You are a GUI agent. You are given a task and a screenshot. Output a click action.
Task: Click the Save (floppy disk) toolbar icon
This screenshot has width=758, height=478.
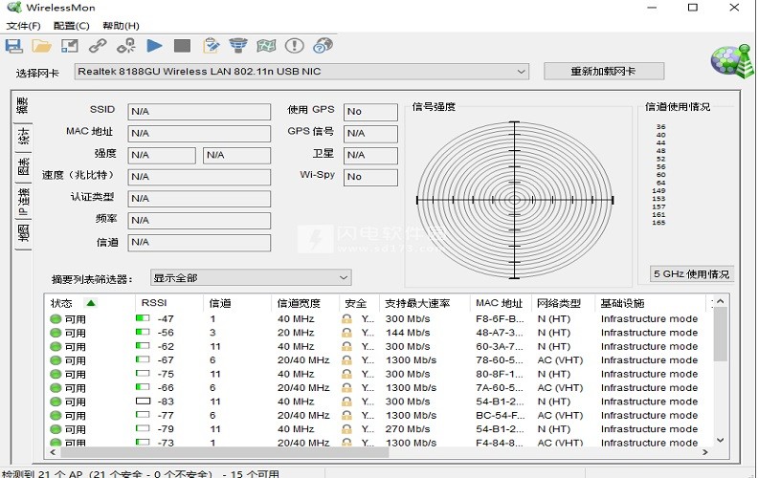[x=13, y=45]
